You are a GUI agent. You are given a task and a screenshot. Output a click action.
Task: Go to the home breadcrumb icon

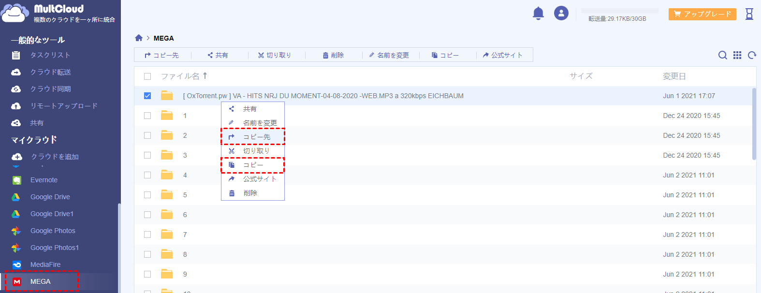coord(139,38)
